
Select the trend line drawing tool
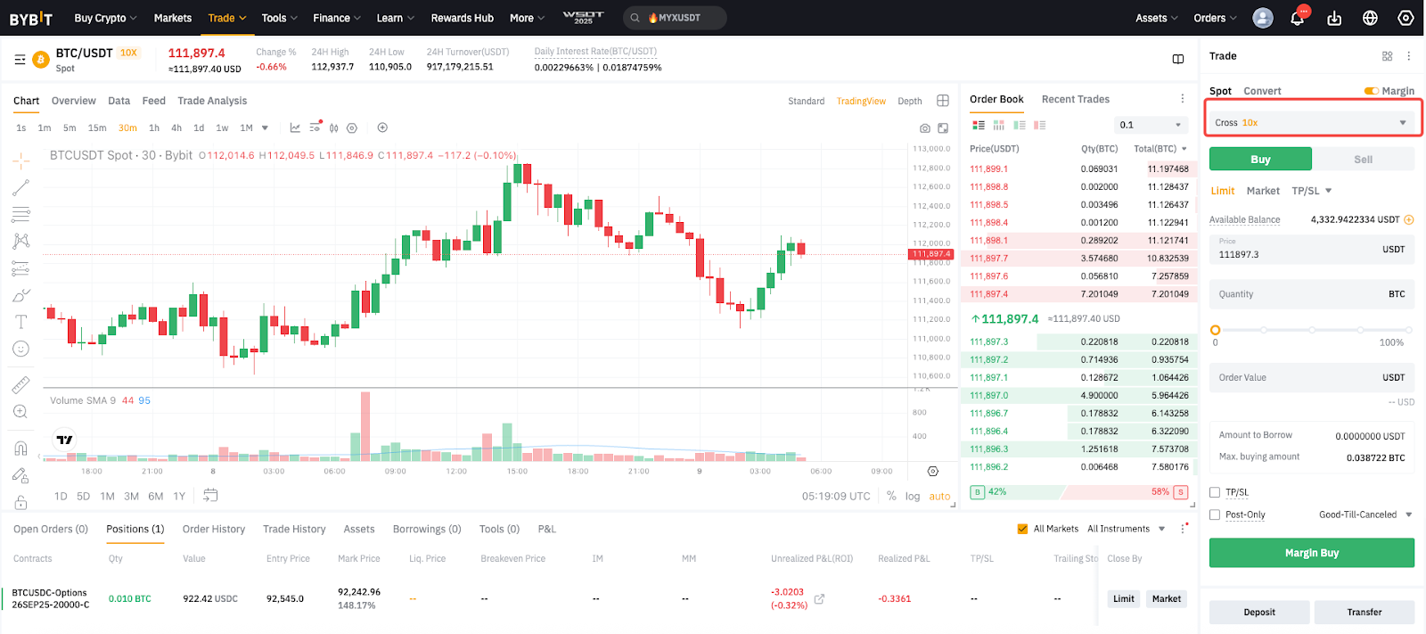point(20,188)
